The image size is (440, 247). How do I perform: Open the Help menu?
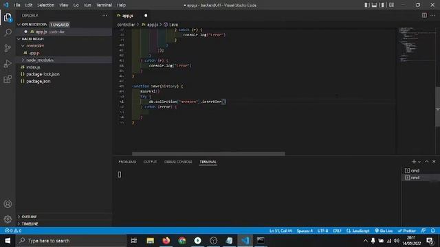[121, 5]
